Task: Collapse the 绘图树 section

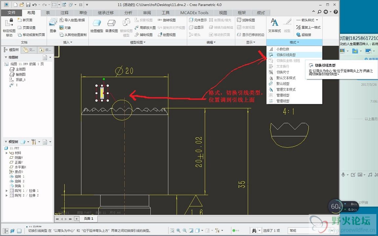Action: tap(6, 57)
